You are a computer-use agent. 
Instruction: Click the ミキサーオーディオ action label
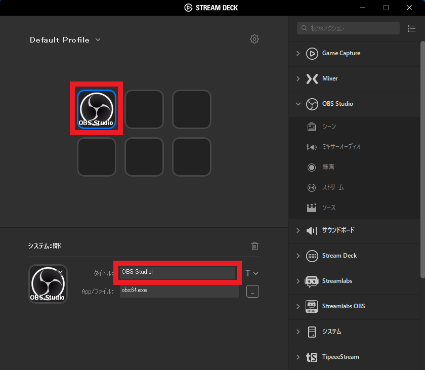coord(342,147)
